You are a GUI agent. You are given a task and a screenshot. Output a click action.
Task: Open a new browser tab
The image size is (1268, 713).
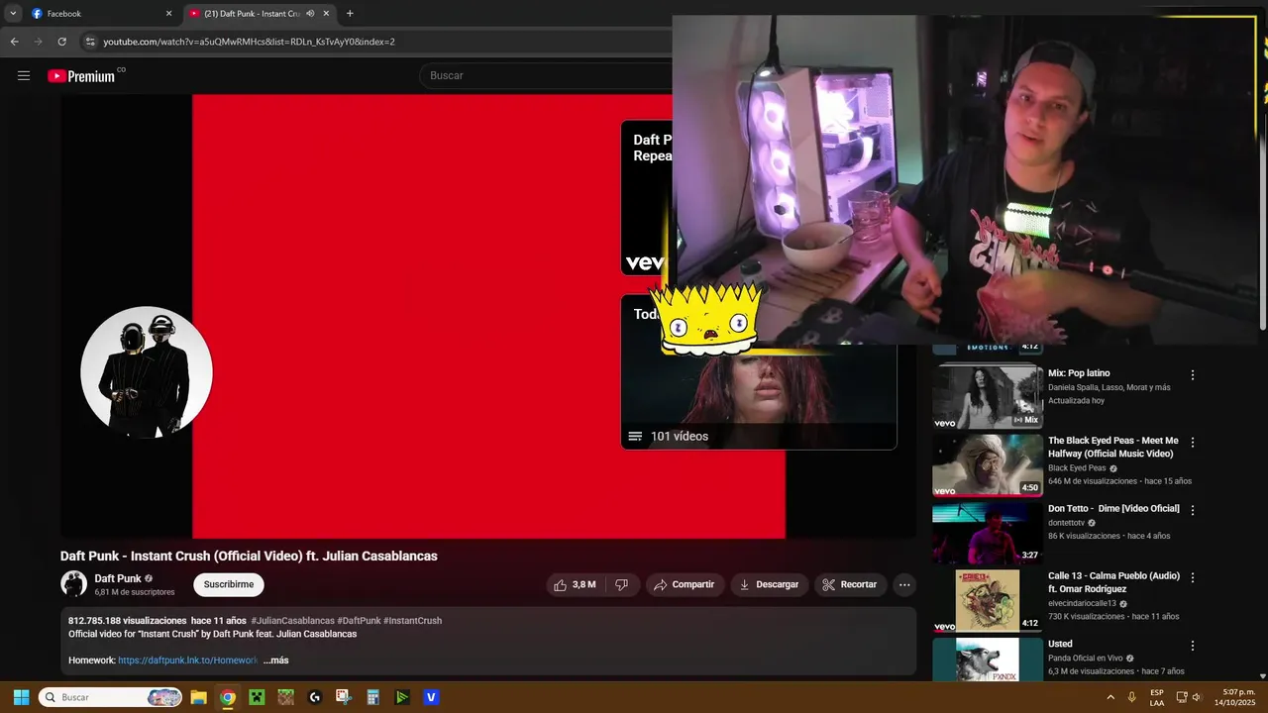(x=350, y=14)
